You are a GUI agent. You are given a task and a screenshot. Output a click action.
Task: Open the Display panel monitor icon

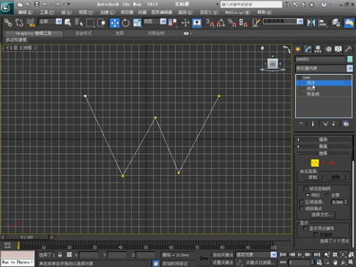tap(338, 49)
